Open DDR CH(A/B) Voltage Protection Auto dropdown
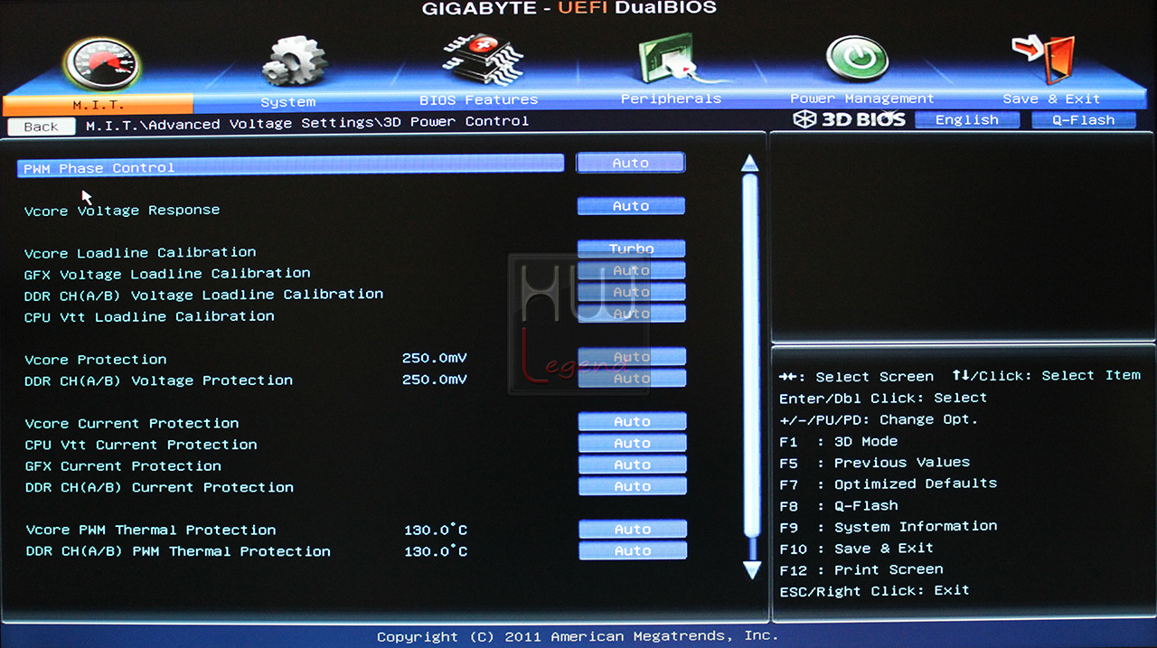The image size is (1157, 648). (x=632, y=378)
